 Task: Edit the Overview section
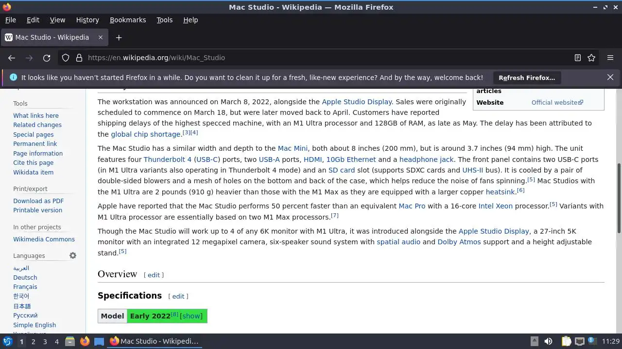point(154,275)
